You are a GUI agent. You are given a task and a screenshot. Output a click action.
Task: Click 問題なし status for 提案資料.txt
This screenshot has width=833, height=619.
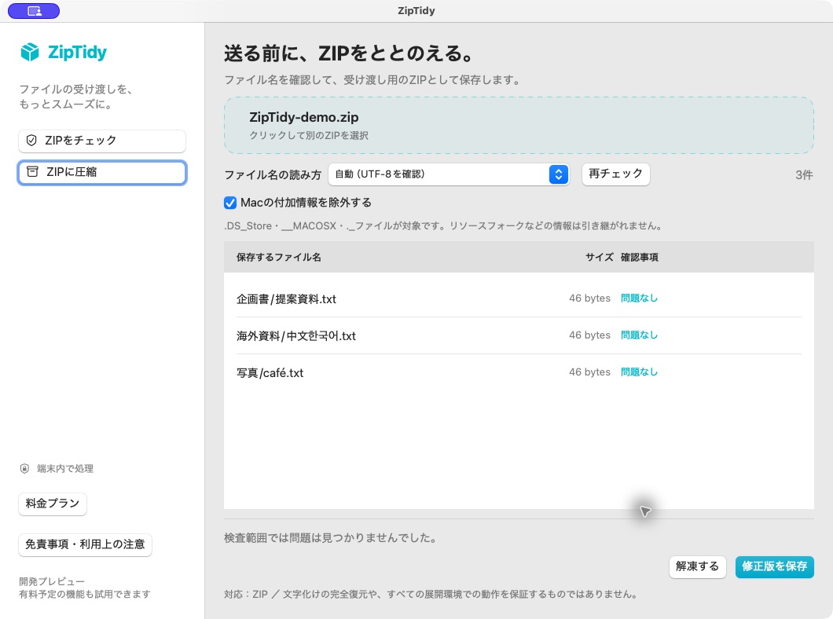[640, 299]
